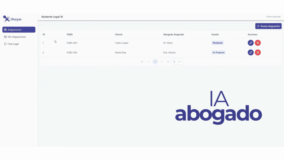This screenshot has width=284, height=160.
Task: Click the Nueva Asignación button
Action: click(268, 26)
